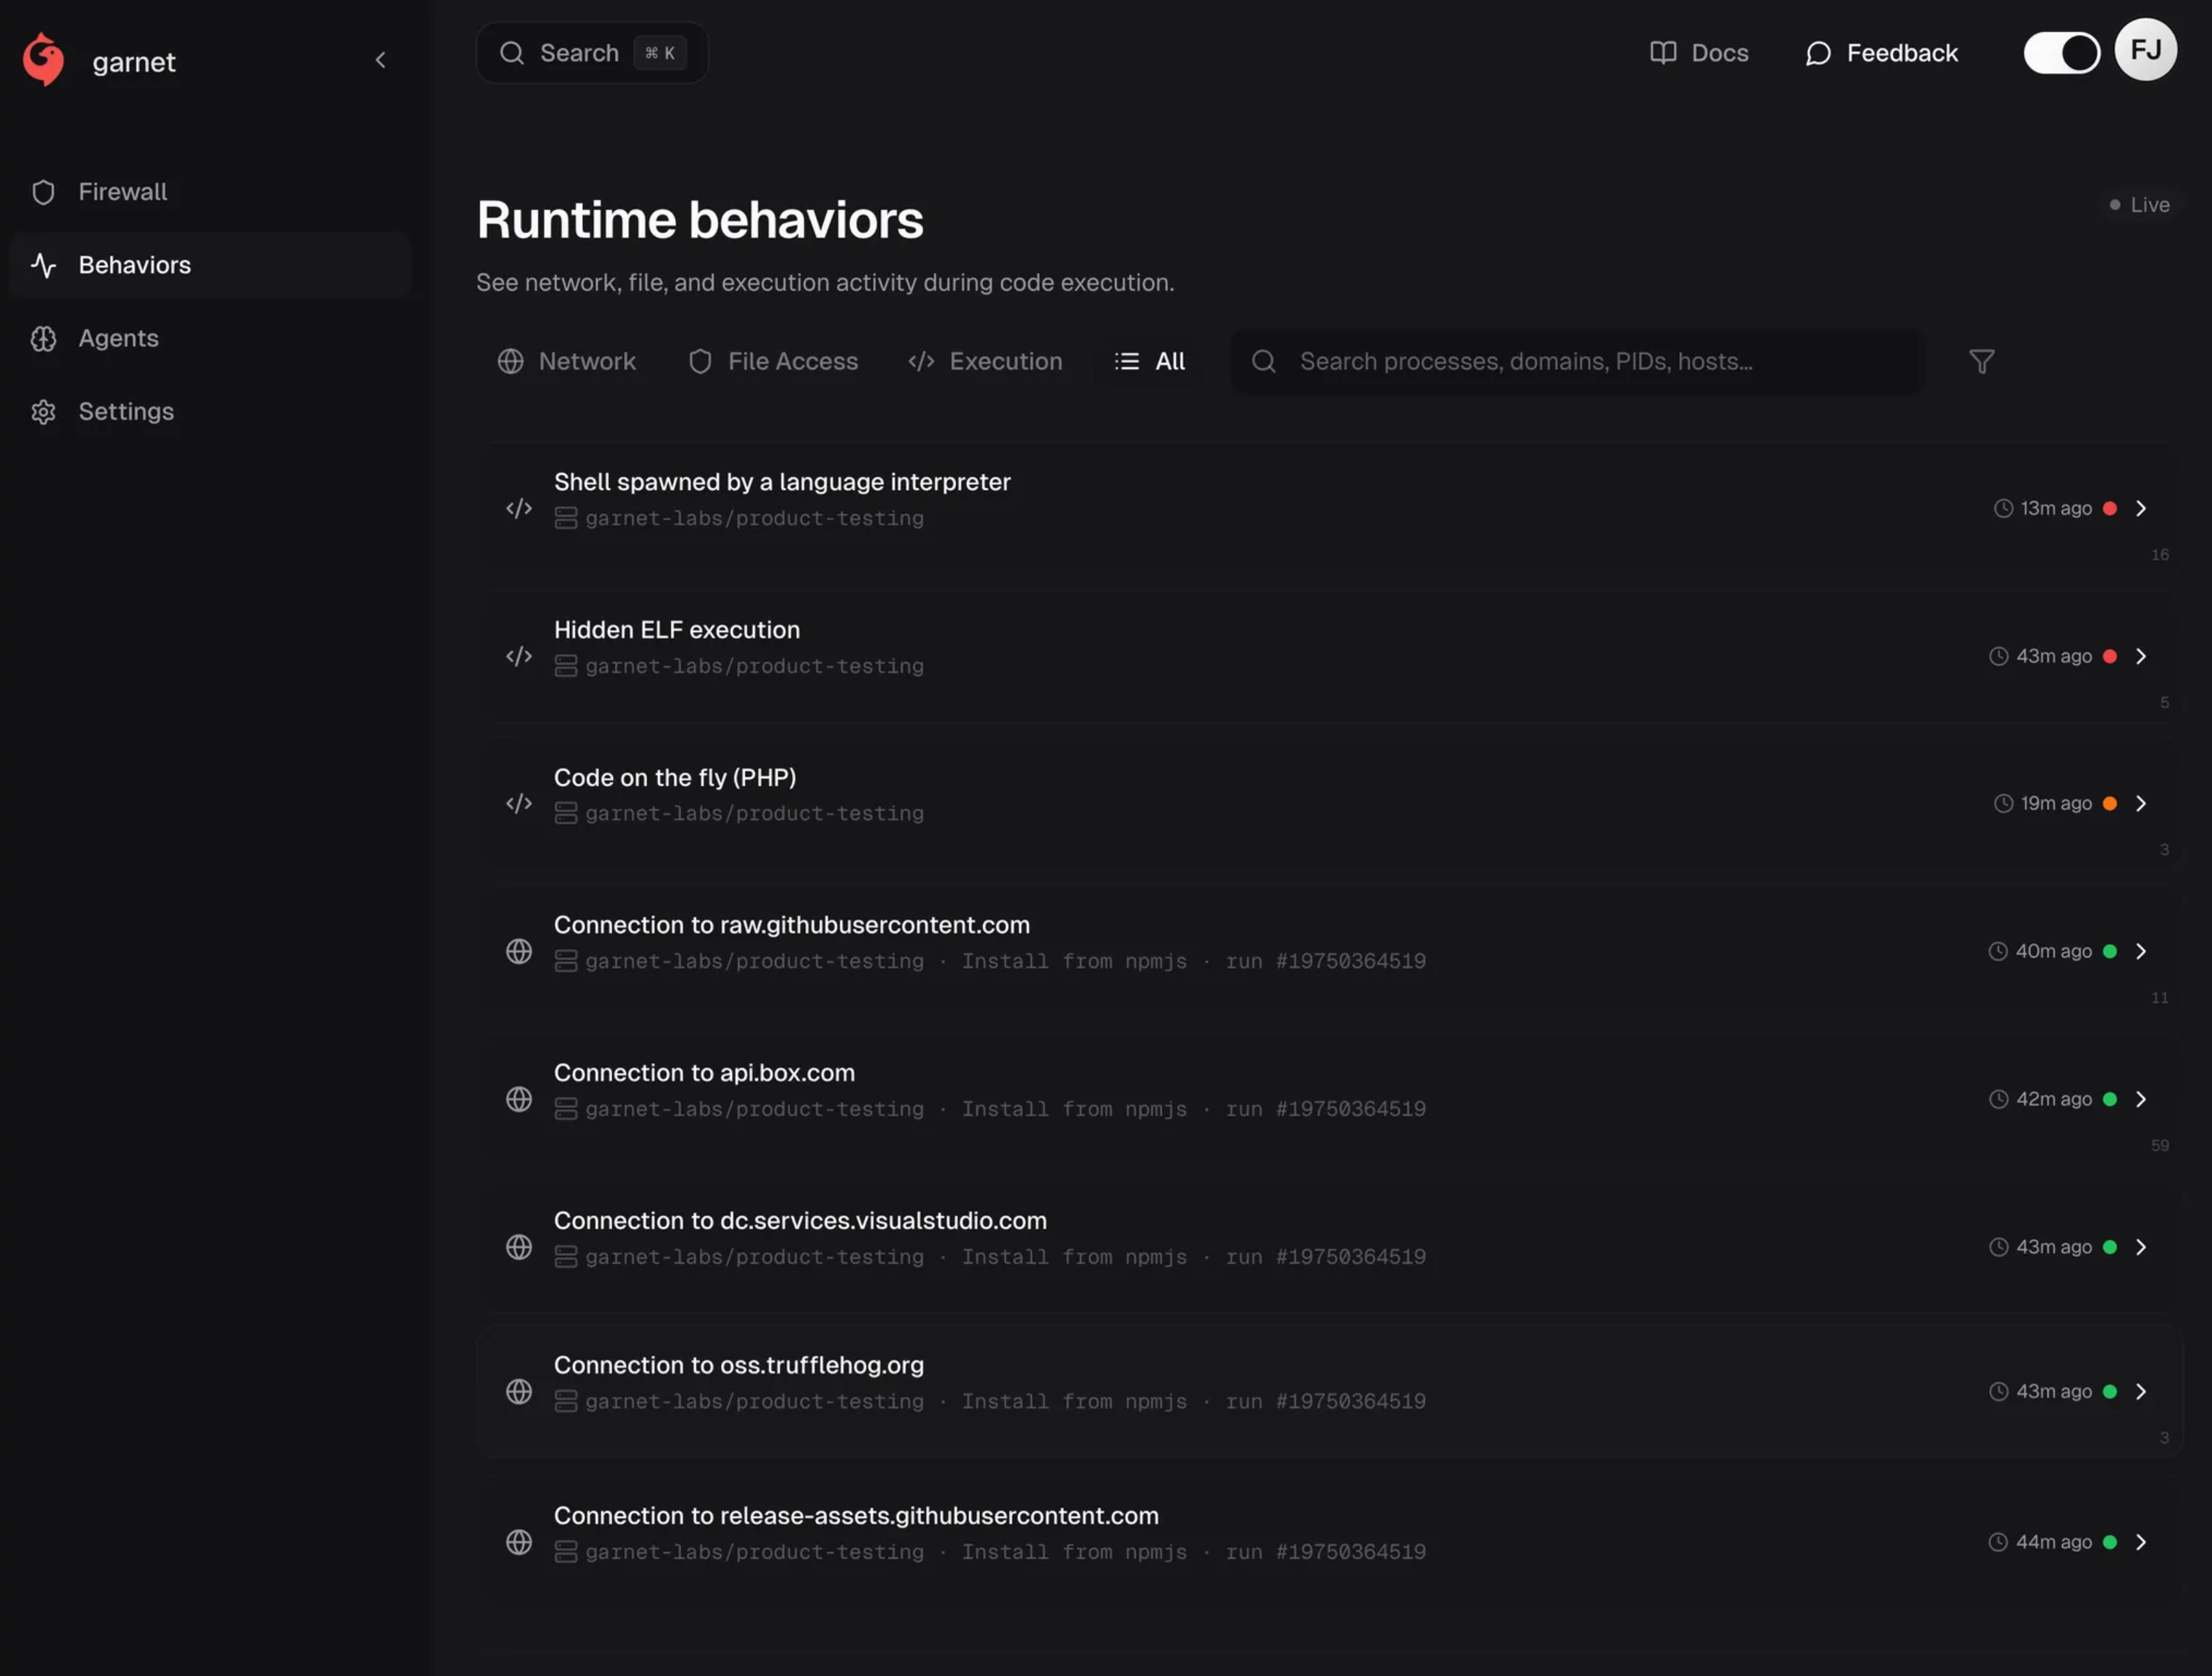Image resolution: width=2212 pixels, height=1676 pixels.
Task: Open the Agents panel icon
Action: coord(44,339)
